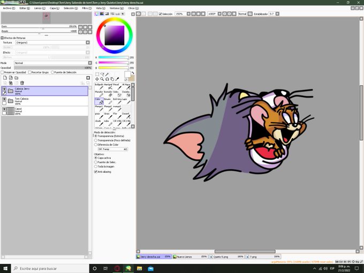This screenshot has width=364, height=273.
Task: Select the zoom magnifier tool
Action: point(102,79)
